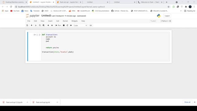197x111 pixels.
Task: Click the browser forward arrow
Action: (x=7, y=7)
